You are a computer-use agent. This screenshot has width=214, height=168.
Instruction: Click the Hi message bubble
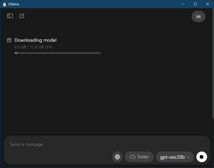pyautogui.click(x=199, y=16)
